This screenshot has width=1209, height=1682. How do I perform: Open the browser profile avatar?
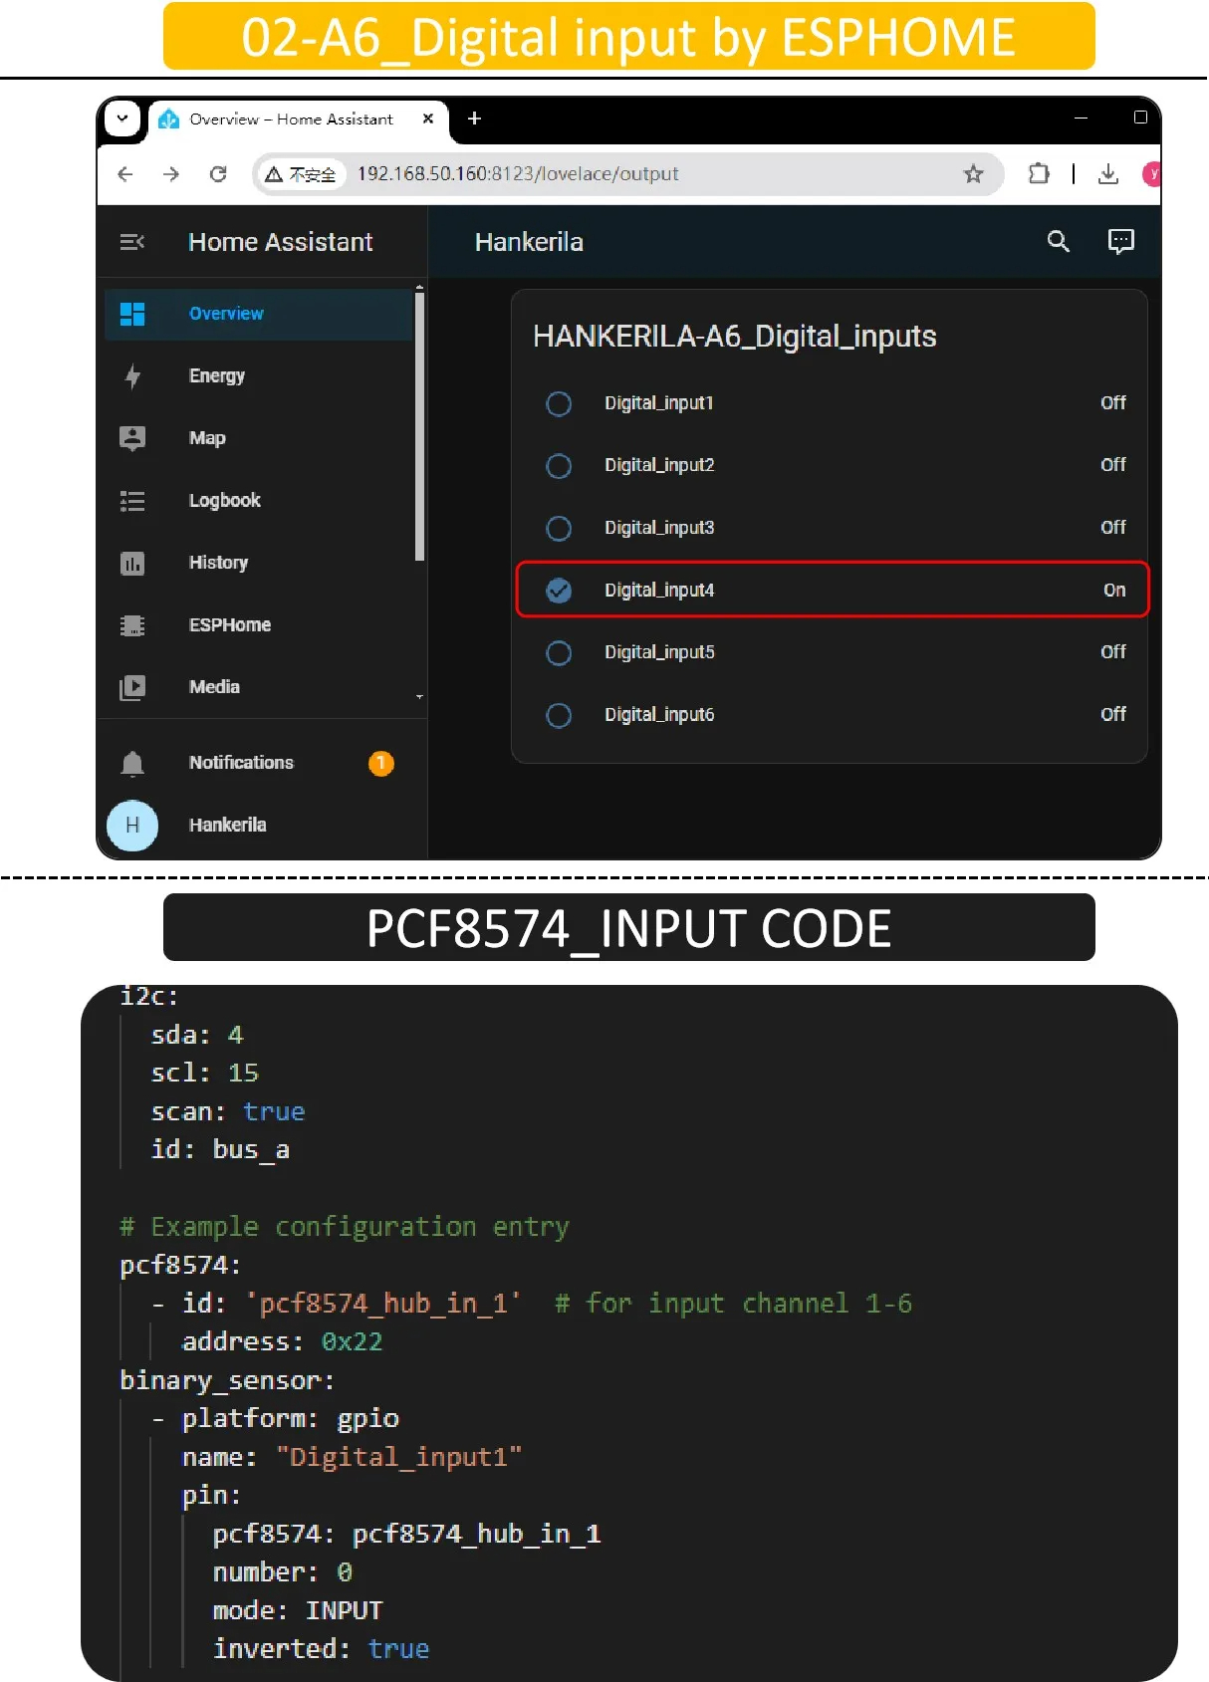click(x=1151, y=174)
